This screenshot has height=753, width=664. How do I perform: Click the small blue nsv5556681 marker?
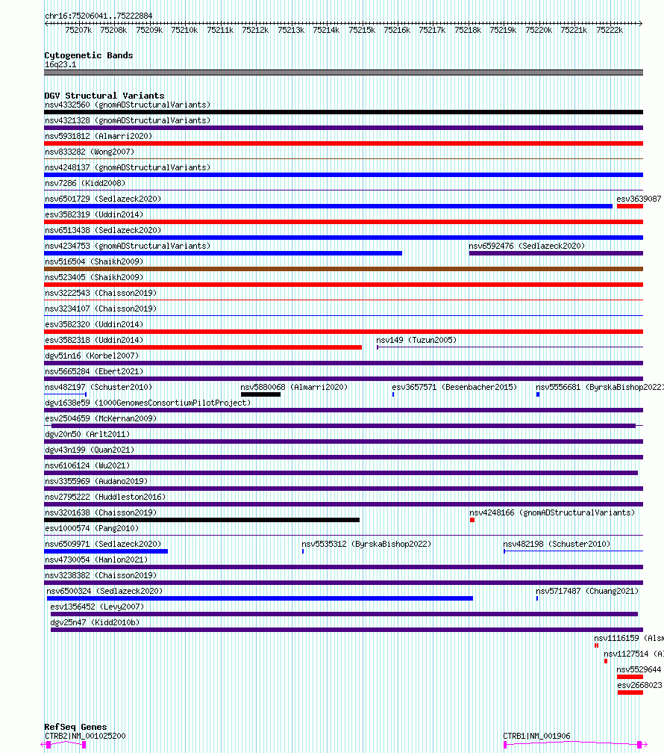538,394
